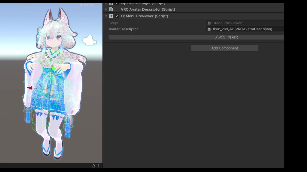The height and width of the screenshot is (172, 307).
Task: Click the red X-axis move arrow
Action: [x=29, y=88]
